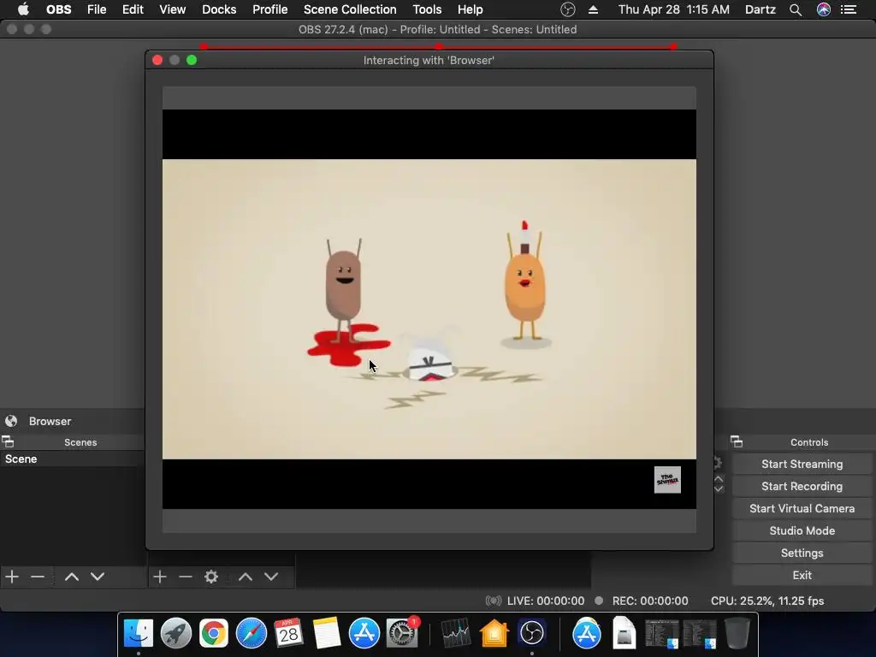
Task: Open source properties with the Sources gear icon
Action: (x=211, y=576)
